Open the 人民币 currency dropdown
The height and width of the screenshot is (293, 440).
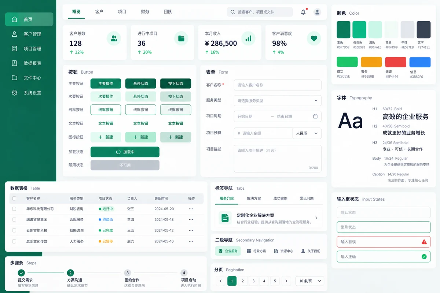tap(307, 133)
